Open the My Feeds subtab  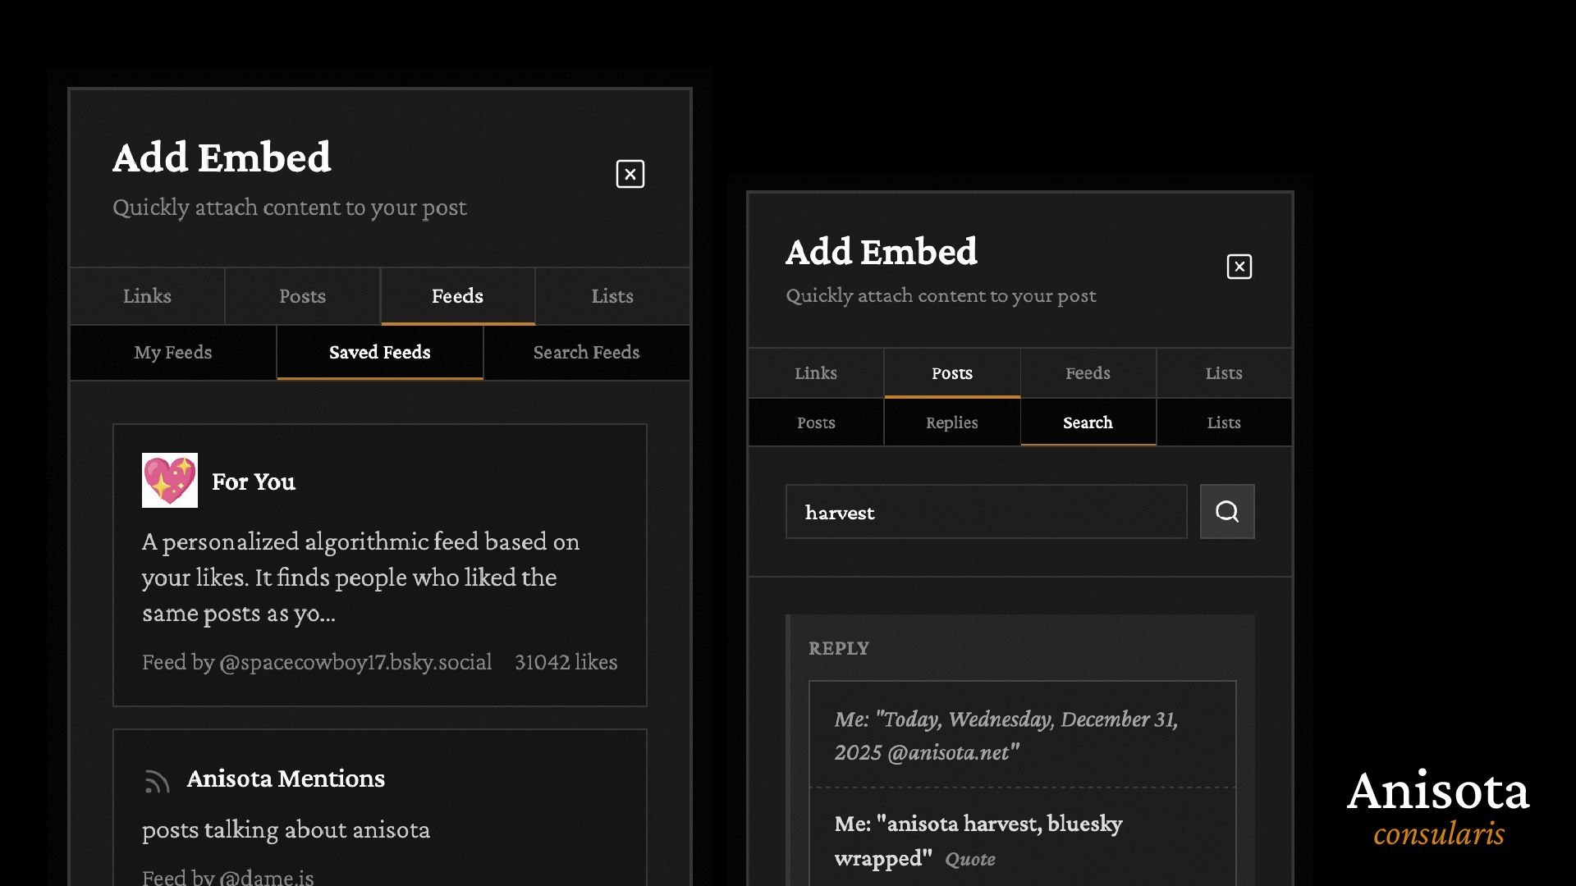click(x=173, y=353)
